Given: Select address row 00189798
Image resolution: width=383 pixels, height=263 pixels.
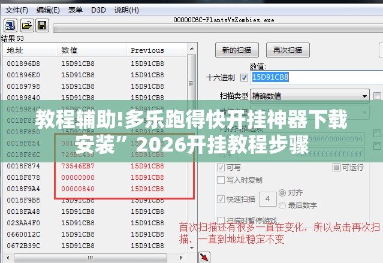Looking at the screenshot, I should tap(95, 86).
